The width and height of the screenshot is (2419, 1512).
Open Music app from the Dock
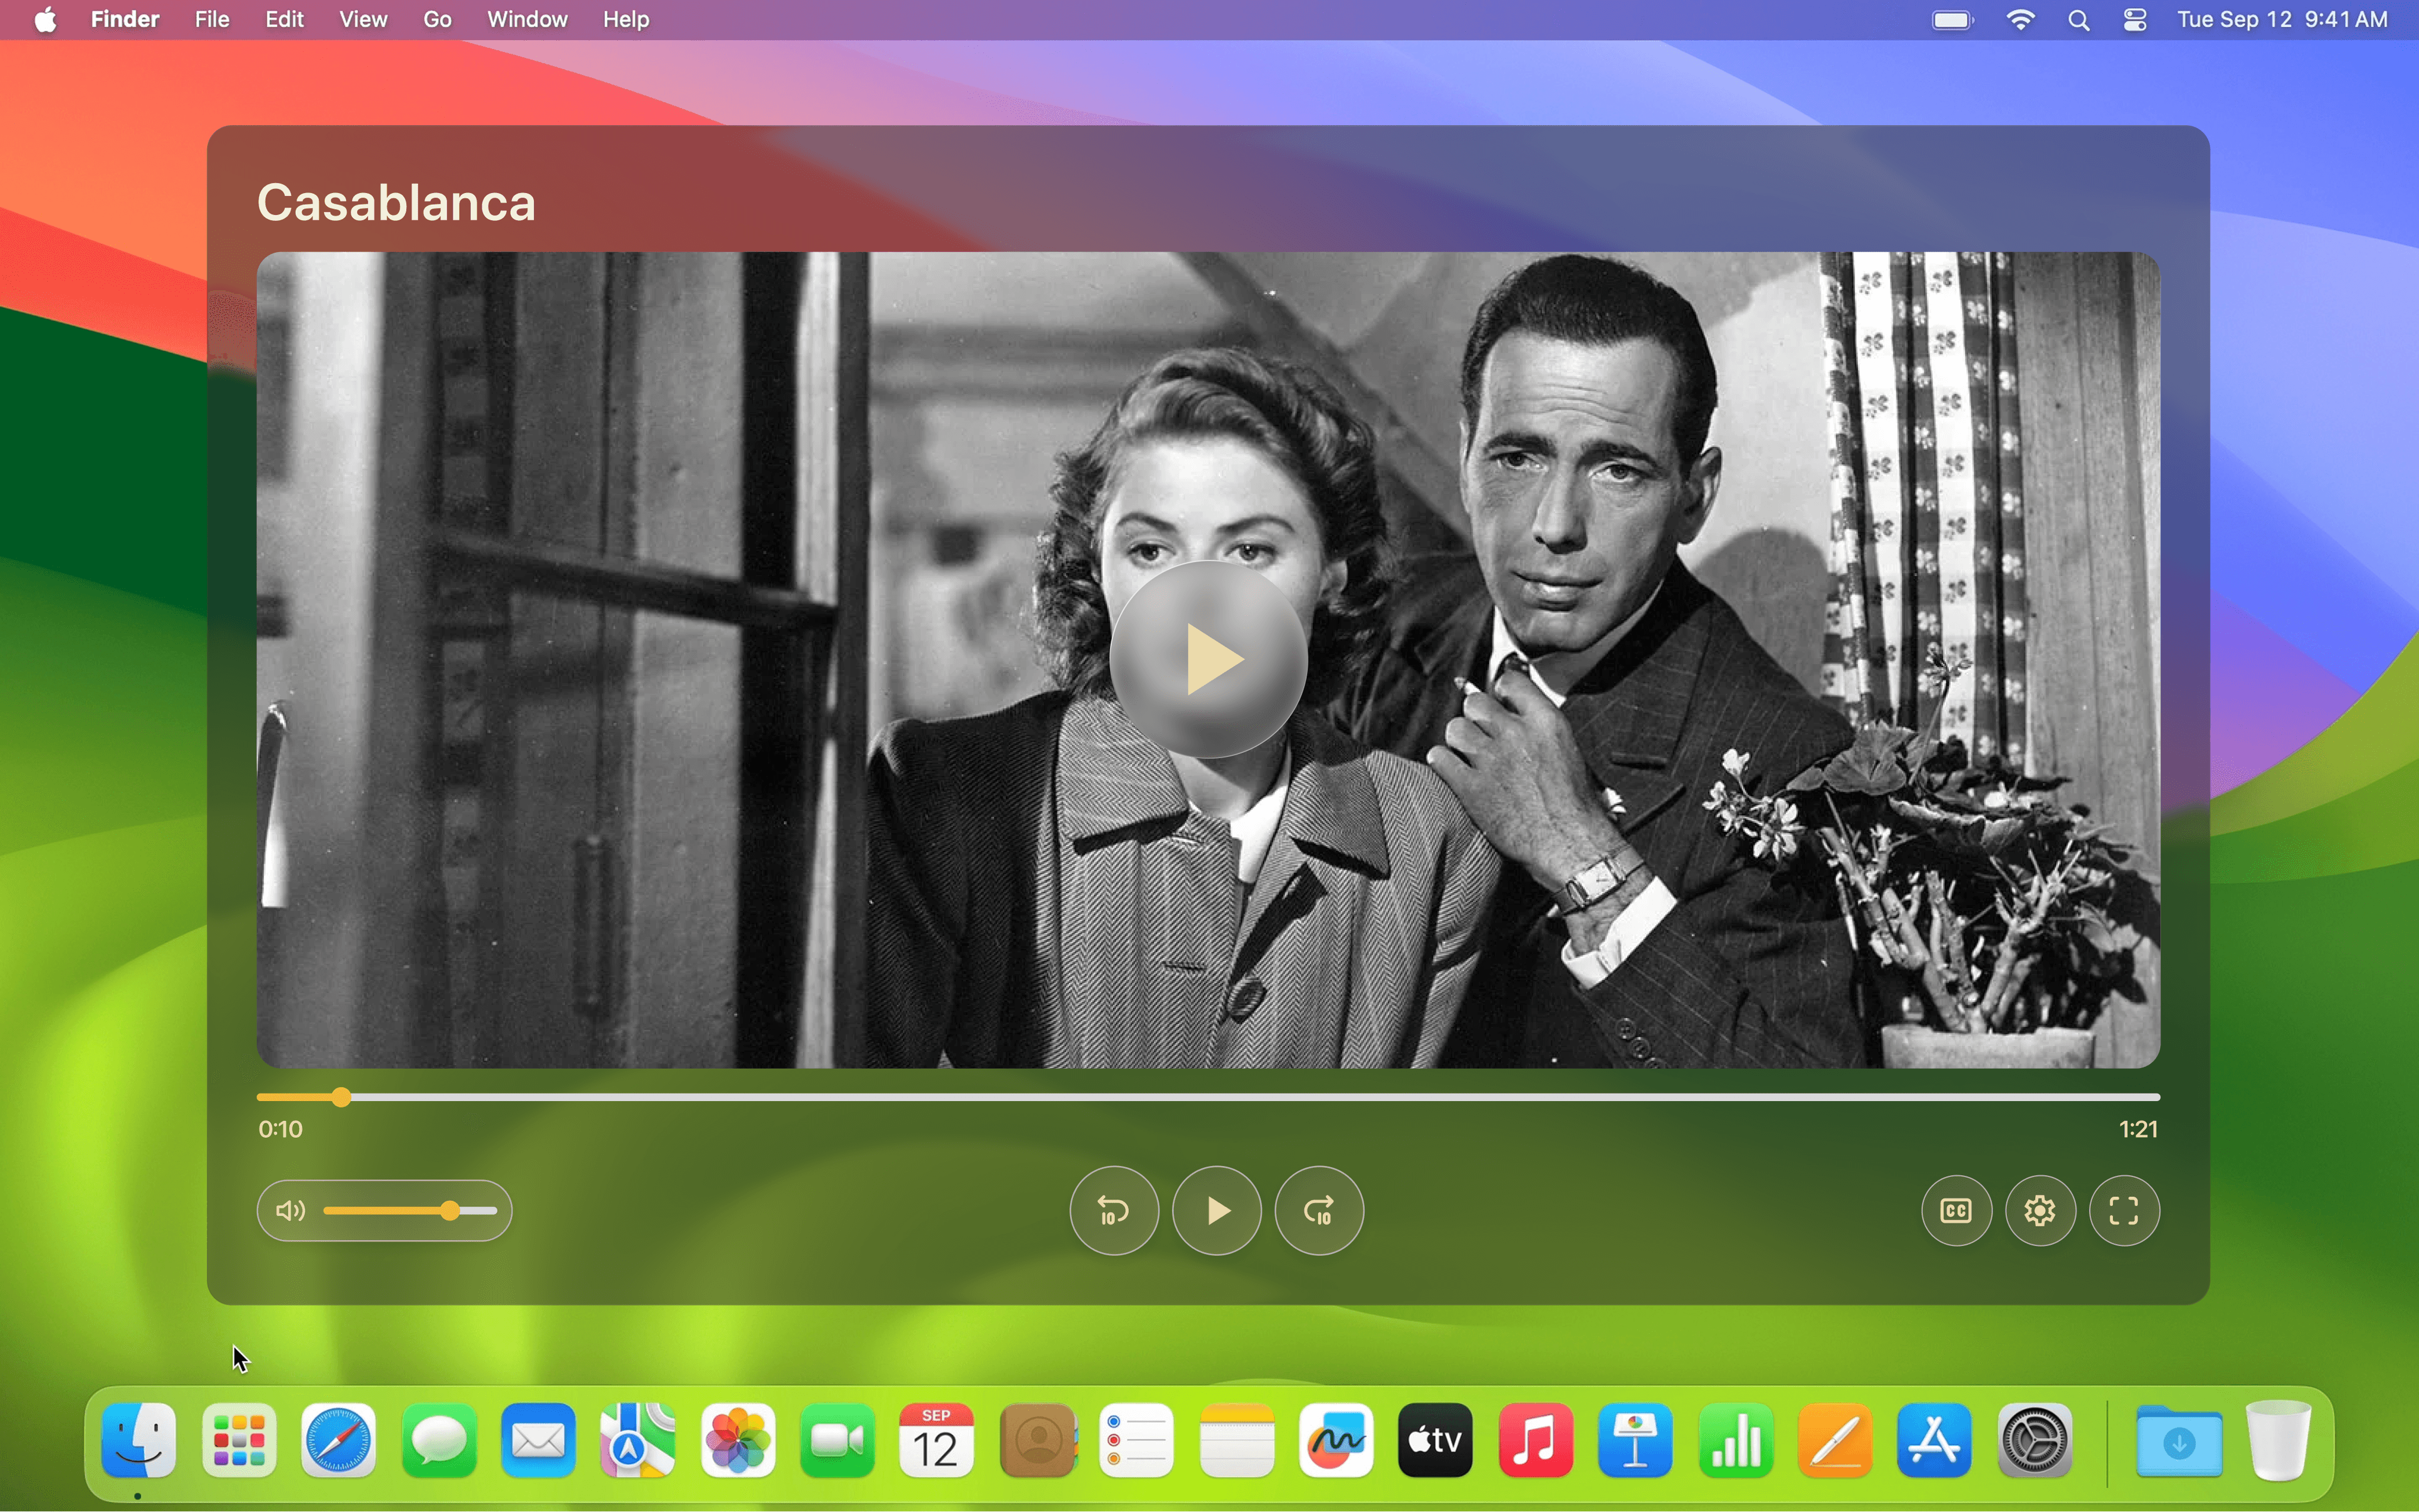(1535, 1440)
